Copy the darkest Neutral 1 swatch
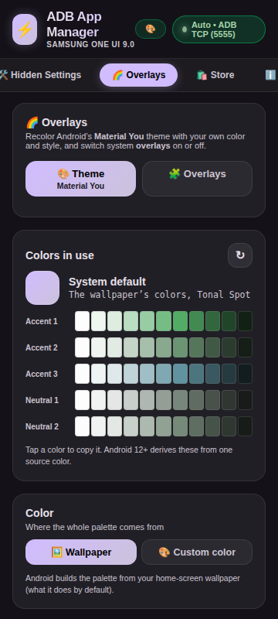The width and height of the screenshot is (278, 619). point(246,400)
